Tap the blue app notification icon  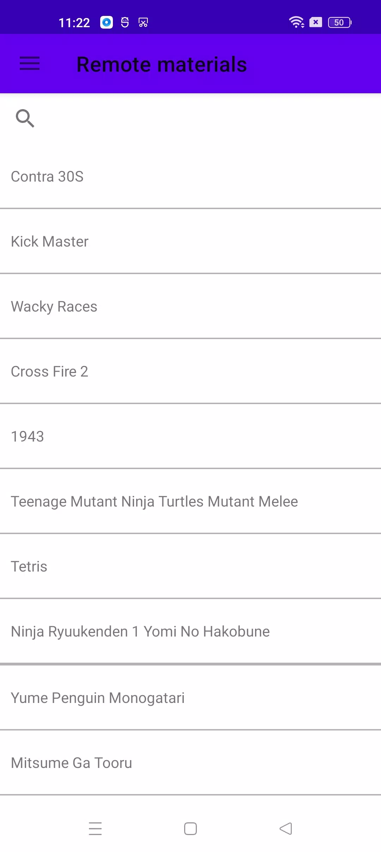click(x=107, y=22)
